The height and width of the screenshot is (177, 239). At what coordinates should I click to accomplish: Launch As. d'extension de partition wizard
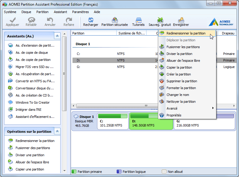coord(31,45)
